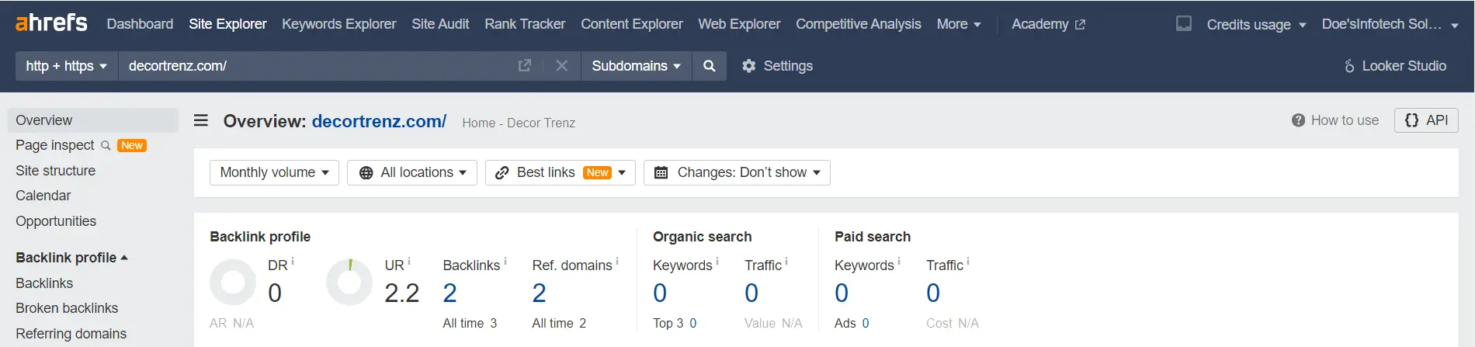Click Organic Keywords value 0
The image size is (1475, 347).
(x=660, y=293)
